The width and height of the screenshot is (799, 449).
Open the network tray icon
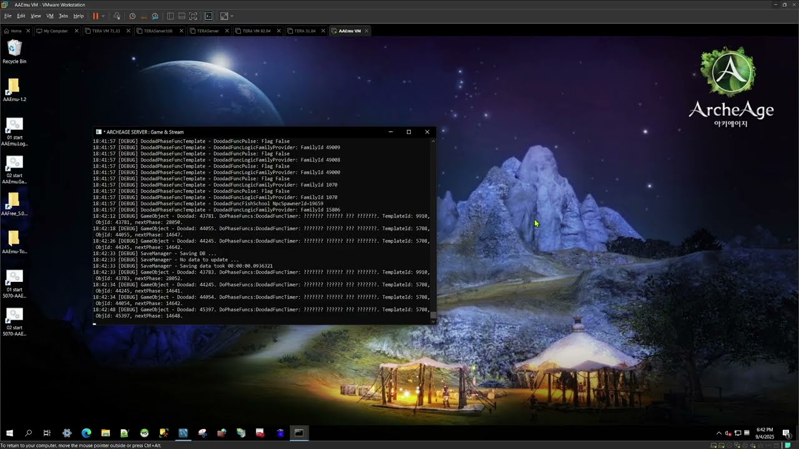(738, 433)
